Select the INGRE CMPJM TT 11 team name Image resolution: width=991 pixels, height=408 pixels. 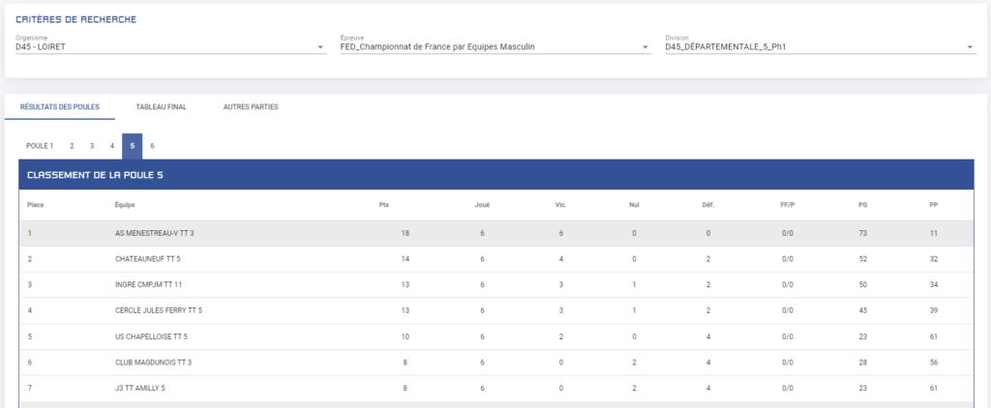150,285
